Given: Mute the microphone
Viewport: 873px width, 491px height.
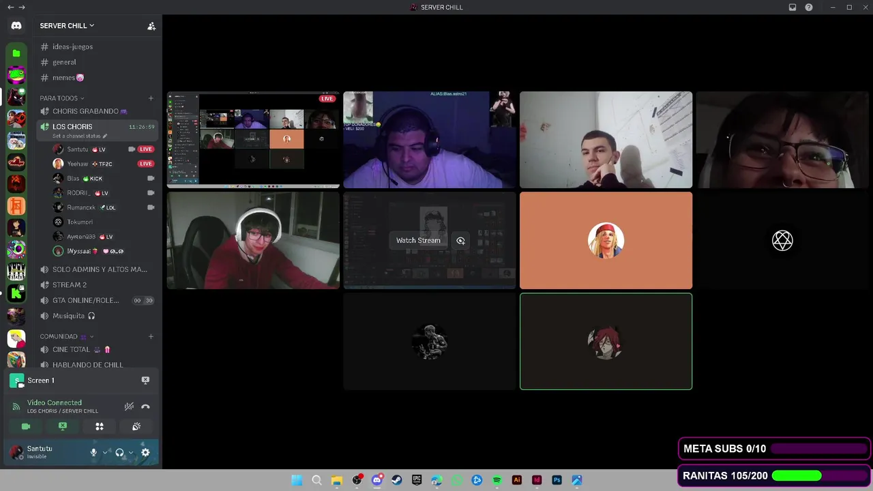Looking at the screenshot, I should coord(94,452).
